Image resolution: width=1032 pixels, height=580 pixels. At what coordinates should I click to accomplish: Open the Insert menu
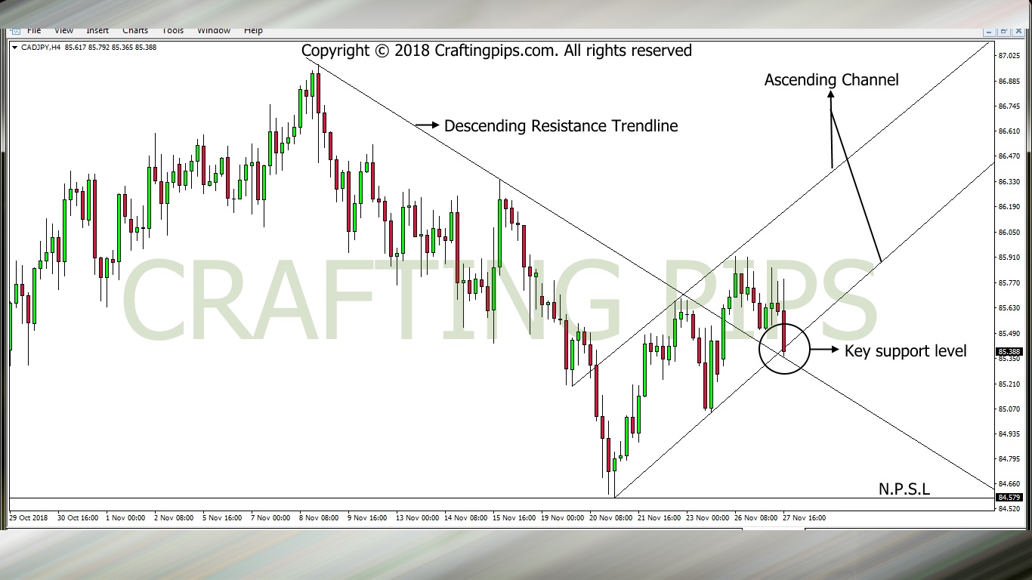(x=97, y=31)
